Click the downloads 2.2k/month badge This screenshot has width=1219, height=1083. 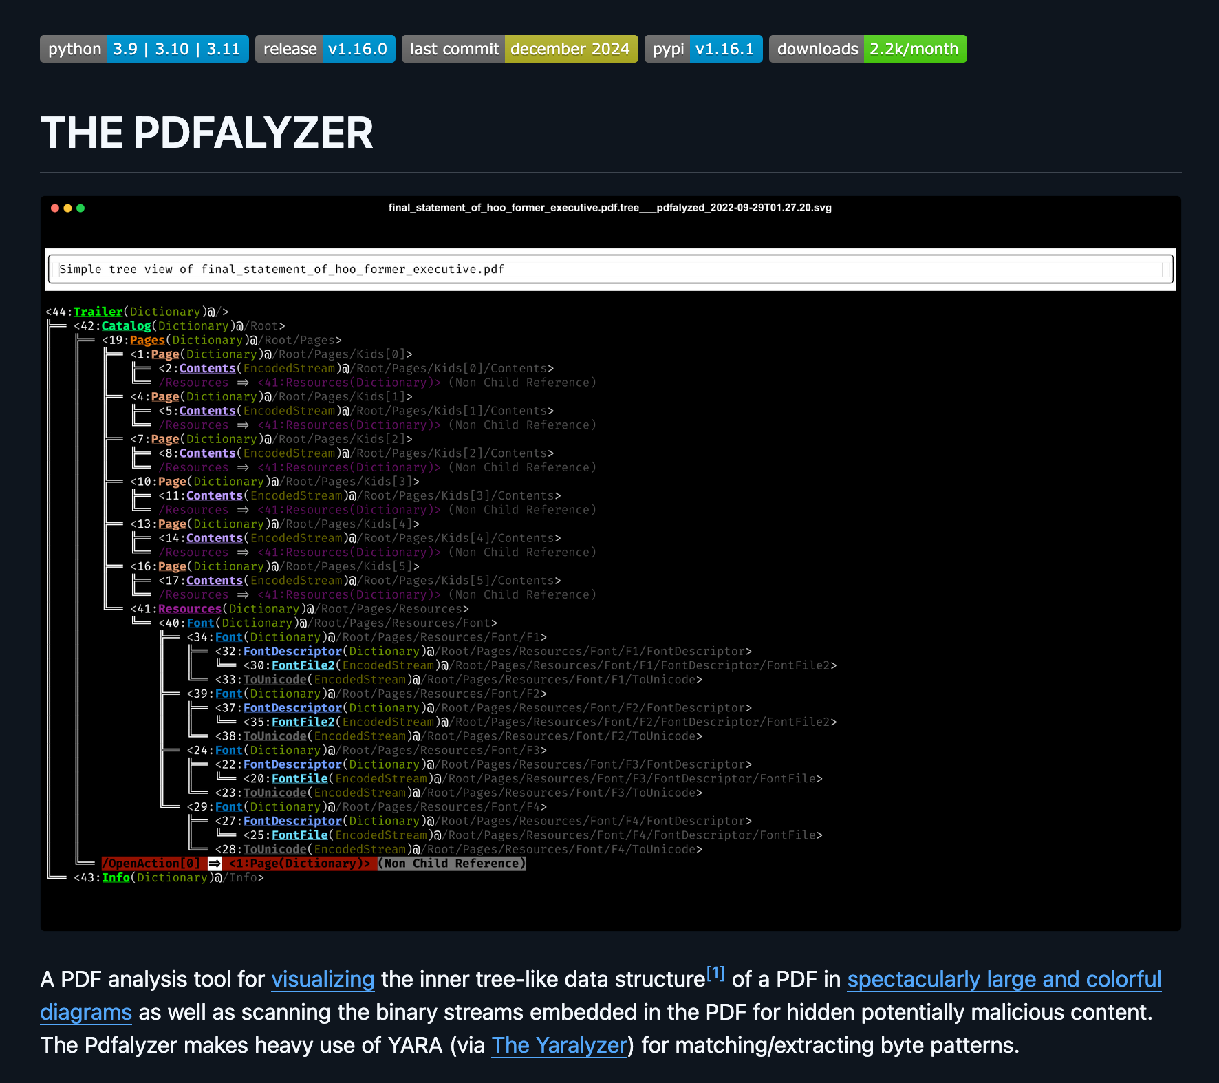868,49
